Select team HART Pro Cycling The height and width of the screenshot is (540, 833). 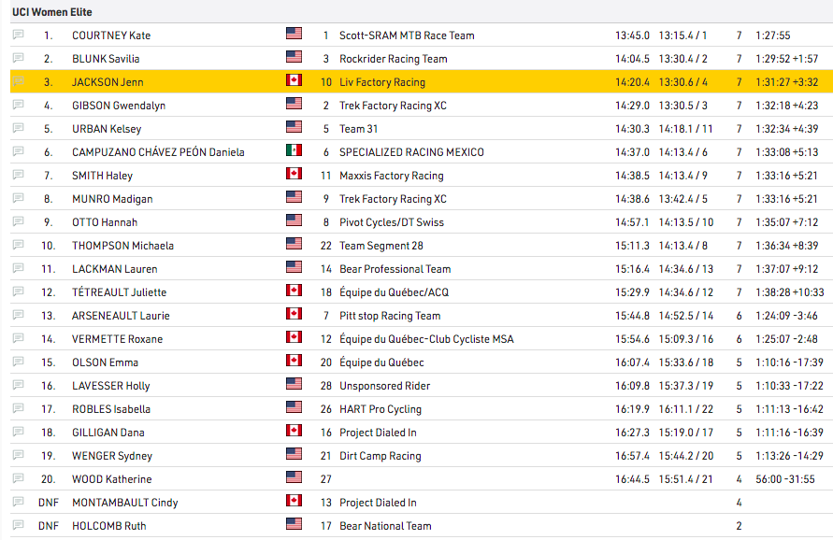(x=381, y=409)
